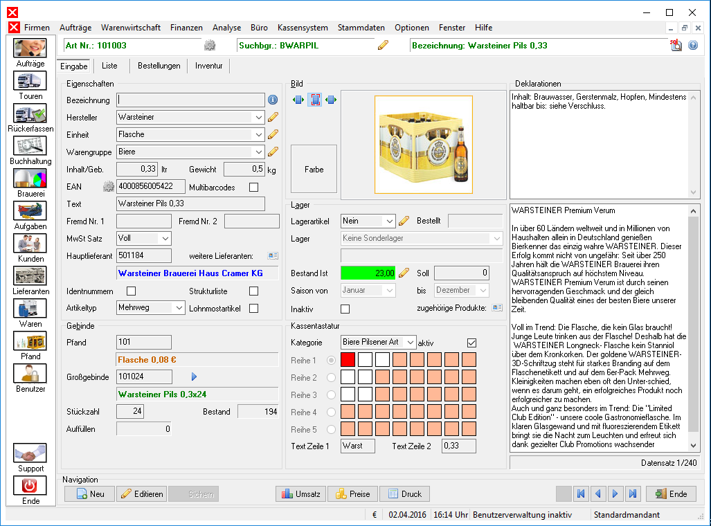Toggle the Identnummern checkbox
This screenshot has height=526, width=711.
coord(131,291)
